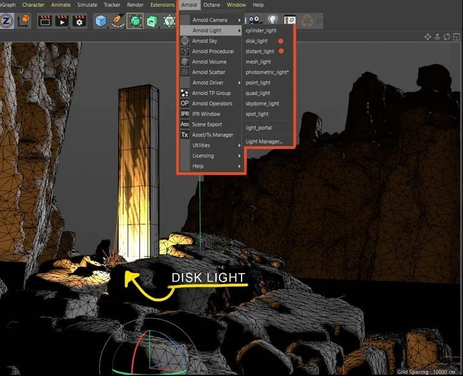Click the Render View clapperboard icon
This screenshot has height=376, width=463.
pos(45,21)
